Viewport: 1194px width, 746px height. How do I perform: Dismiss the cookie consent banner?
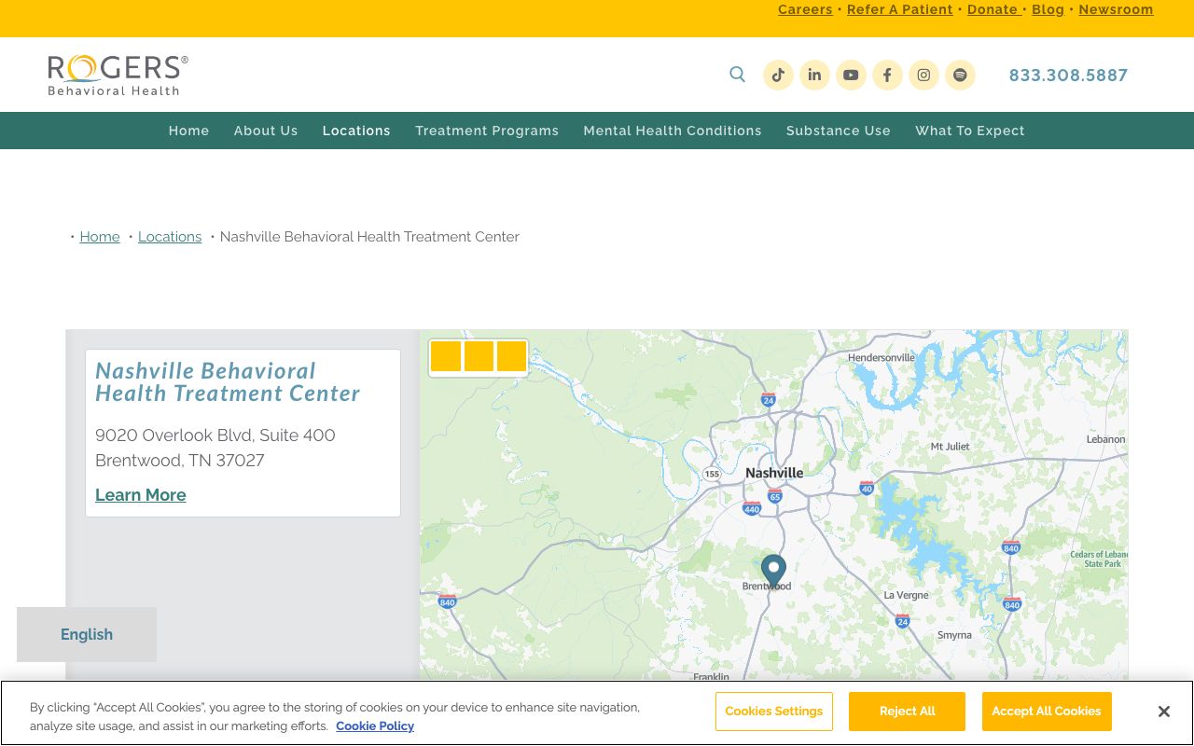pos(1163,711)
